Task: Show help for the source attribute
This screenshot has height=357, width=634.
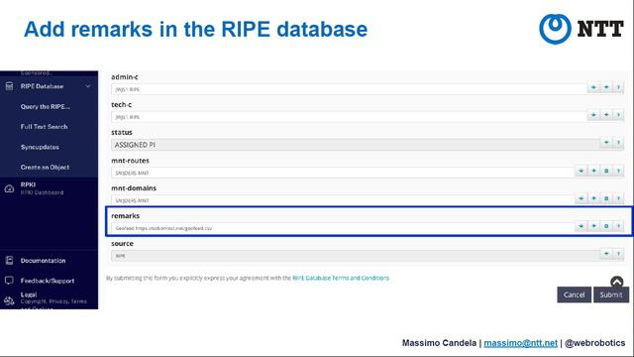Action: point(618,254)
